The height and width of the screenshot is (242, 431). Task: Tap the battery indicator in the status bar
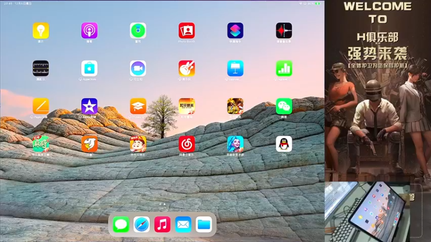coord(318,4)
